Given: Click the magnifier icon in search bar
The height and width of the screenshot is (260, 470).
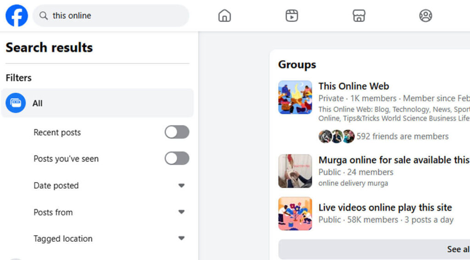Looking at the screenshot, I should pos(44,16).
